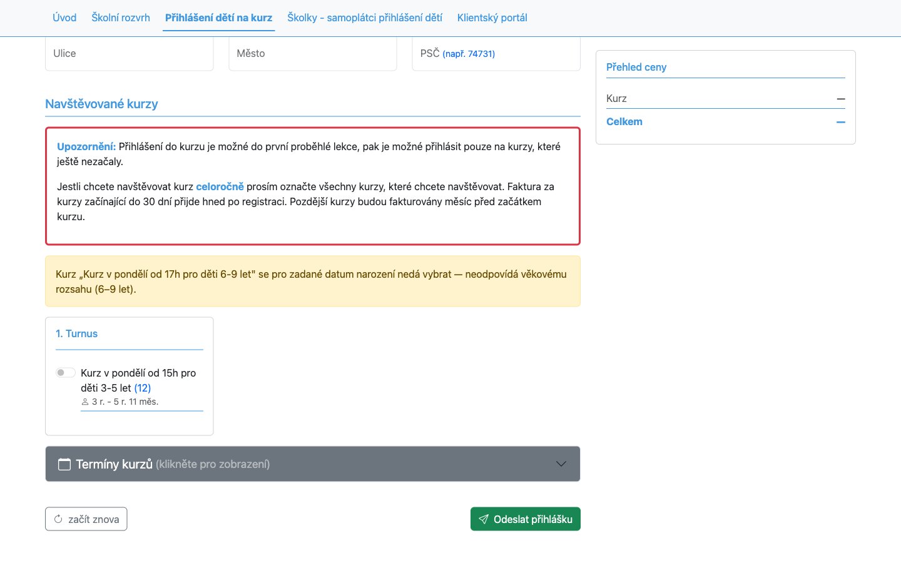Image resolution: width=901 pixels, height=563 pixels.
Task: Click the Kurz v pondělí od 15h label
Action: (x=138, y=380)
